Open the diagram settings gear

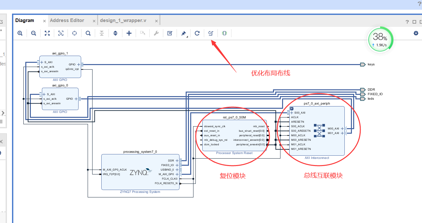(416, 33)
